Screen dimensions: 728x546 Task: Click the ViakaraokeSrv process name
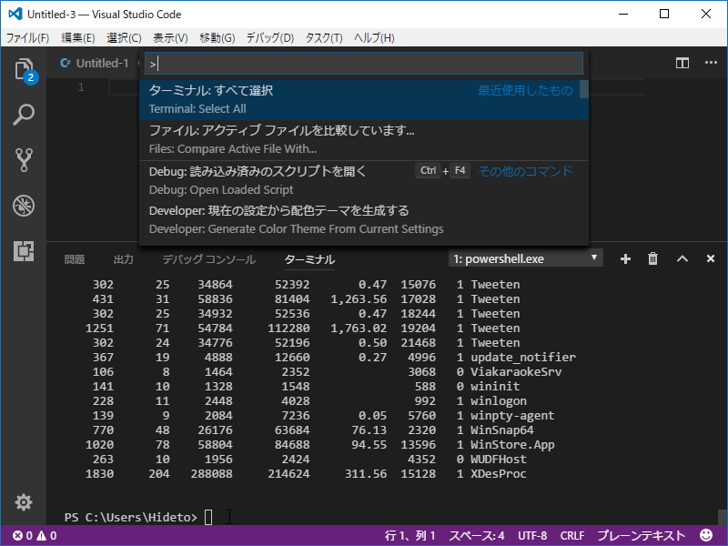pyautogui.click(x=516, y=371)
